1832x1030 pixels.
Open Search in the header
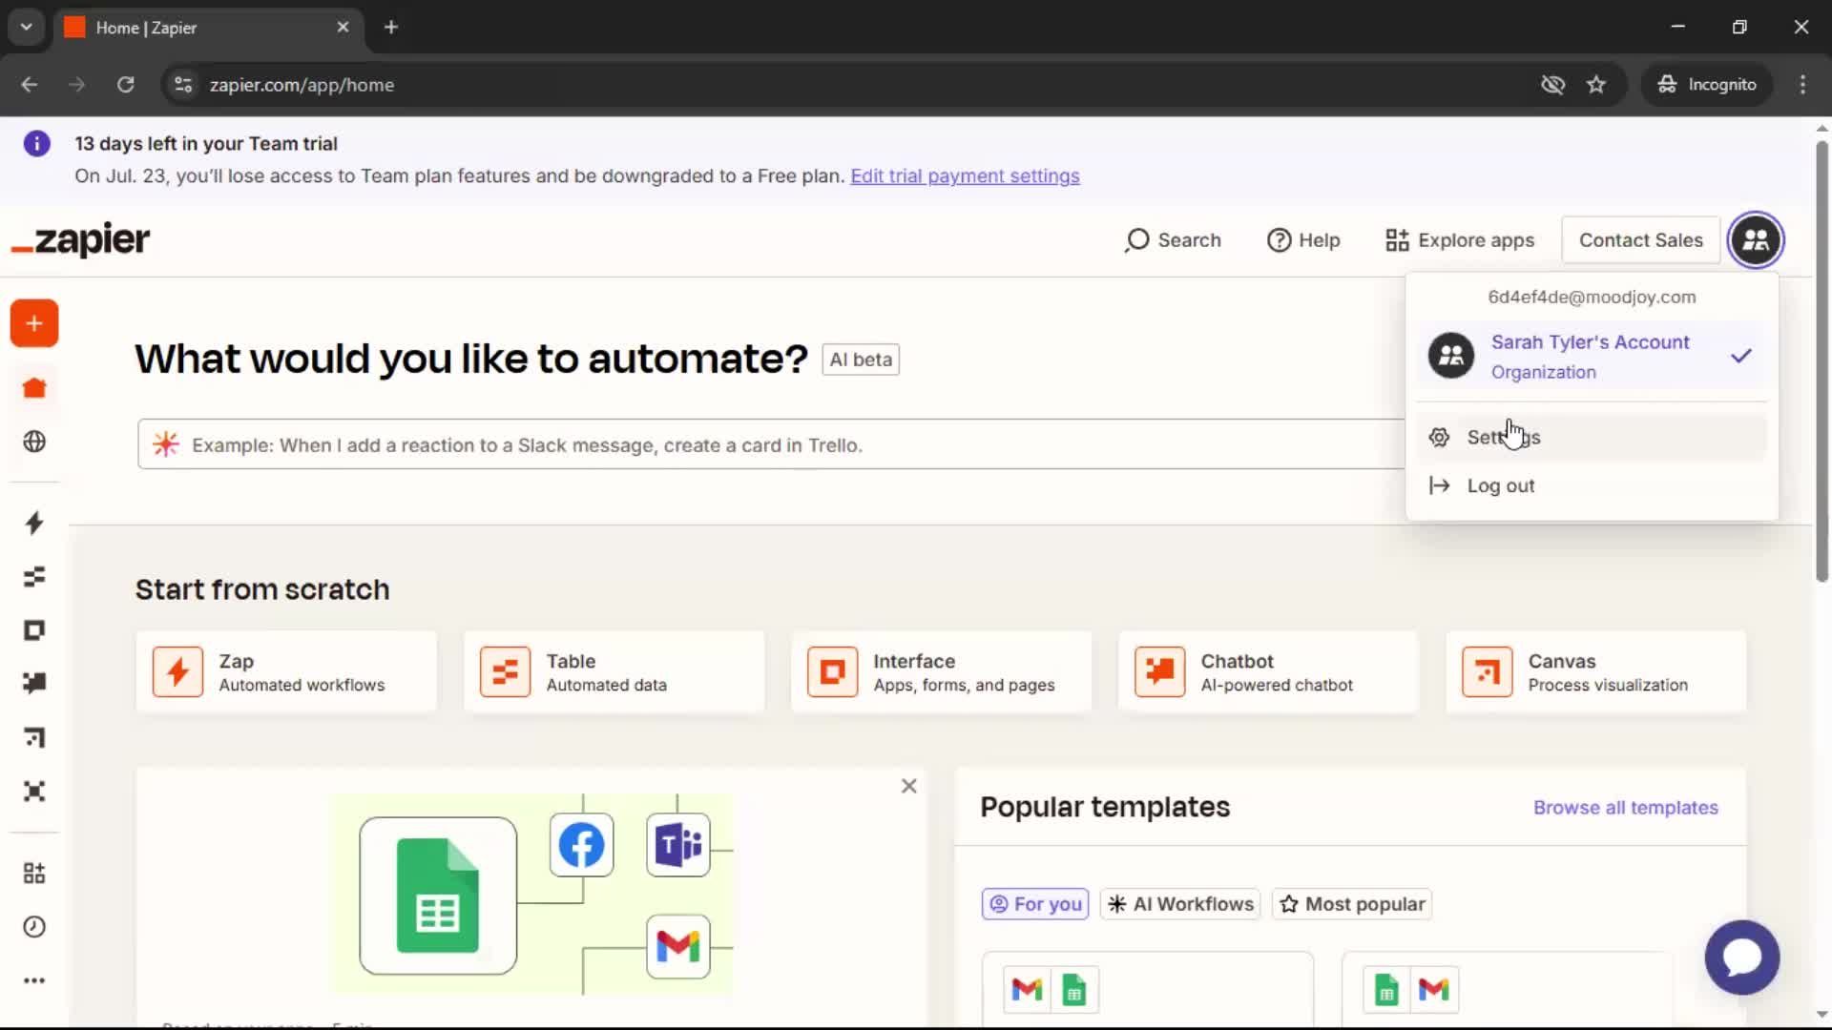(1173, 240)
